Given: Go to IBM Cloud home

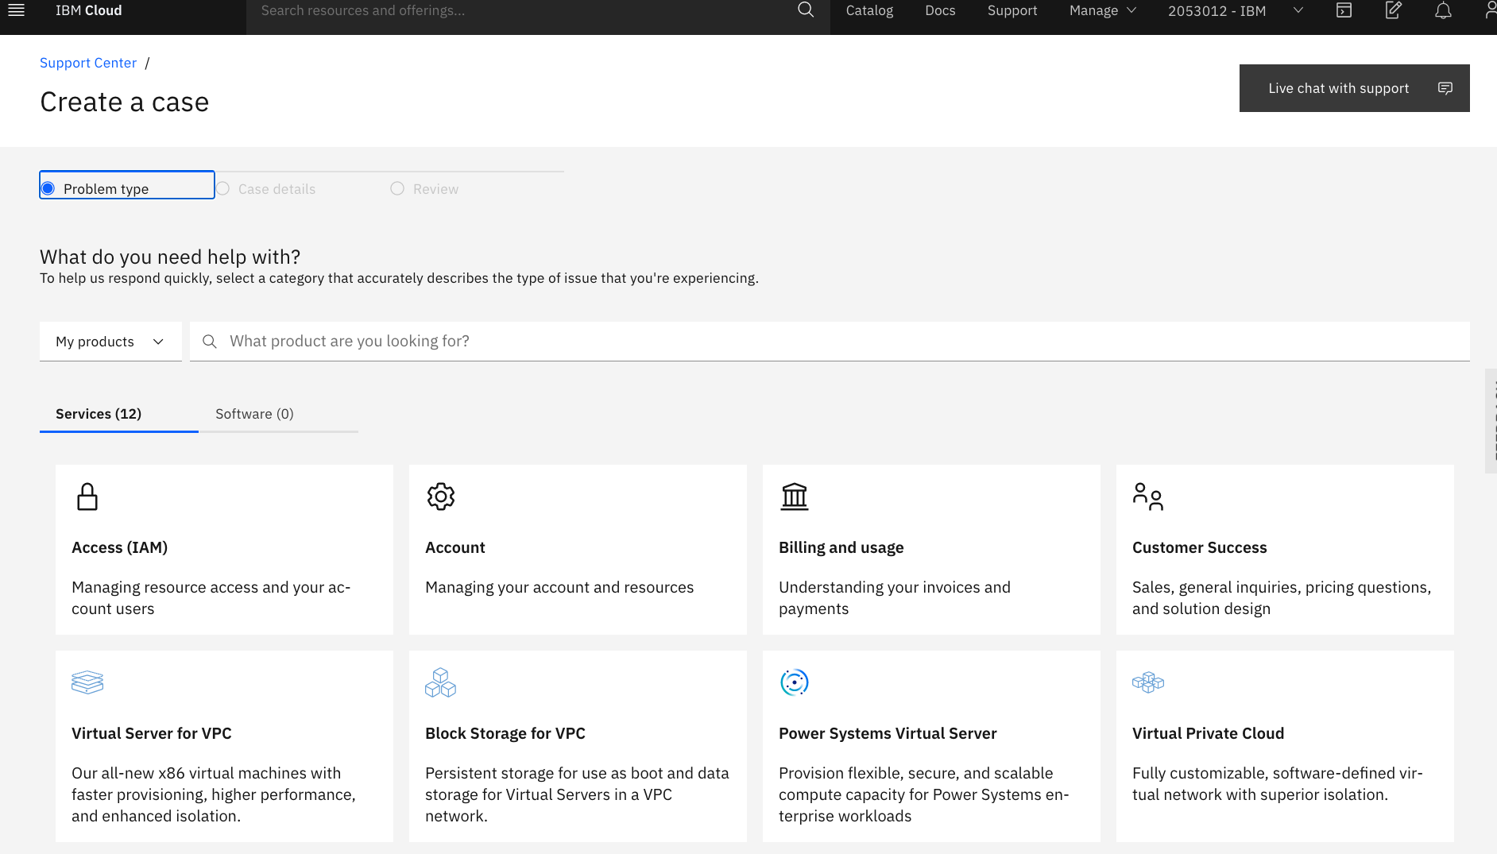Looking at the screenshot, I should tap(89, 10).
